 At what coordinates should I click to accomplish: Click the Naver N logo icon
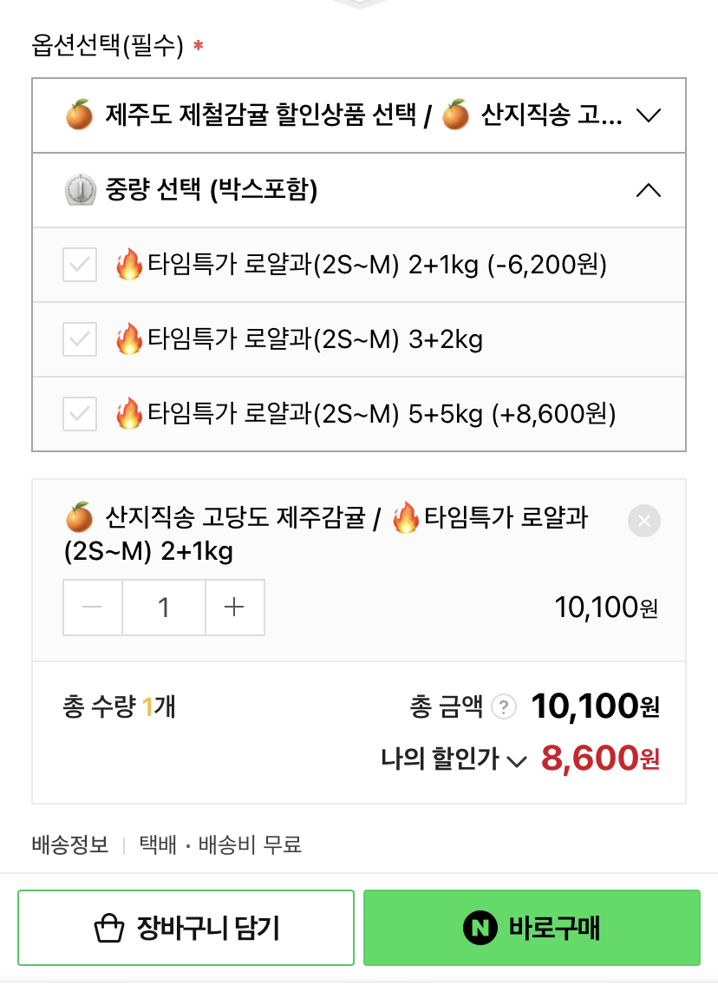click(x=480, y=929)
